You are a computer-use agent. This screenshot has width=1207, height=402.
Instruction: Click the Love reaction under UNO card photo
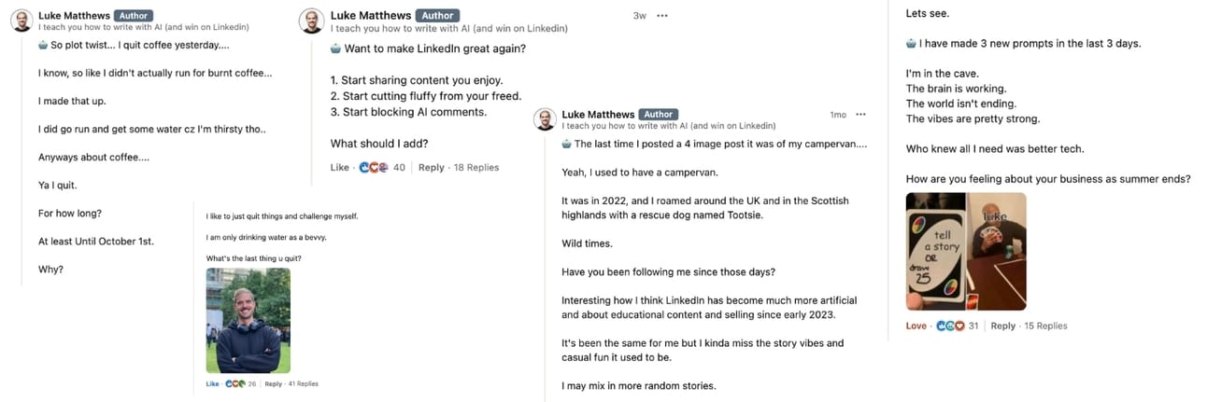(x=916, y=326)
